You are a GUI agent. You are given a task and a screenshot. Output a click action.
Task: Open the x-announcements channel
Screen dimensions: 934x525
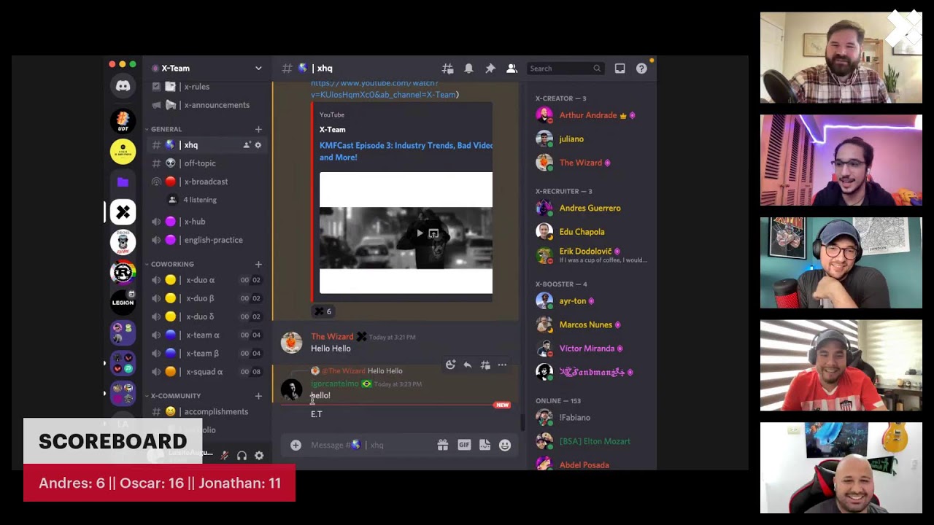pos(207,105)
